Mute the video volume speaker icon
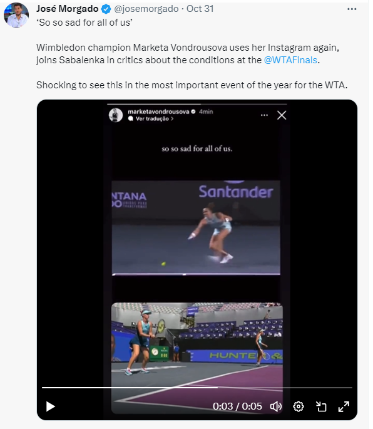The width and height of the screenshot is (373, 429). coord(276,406)
